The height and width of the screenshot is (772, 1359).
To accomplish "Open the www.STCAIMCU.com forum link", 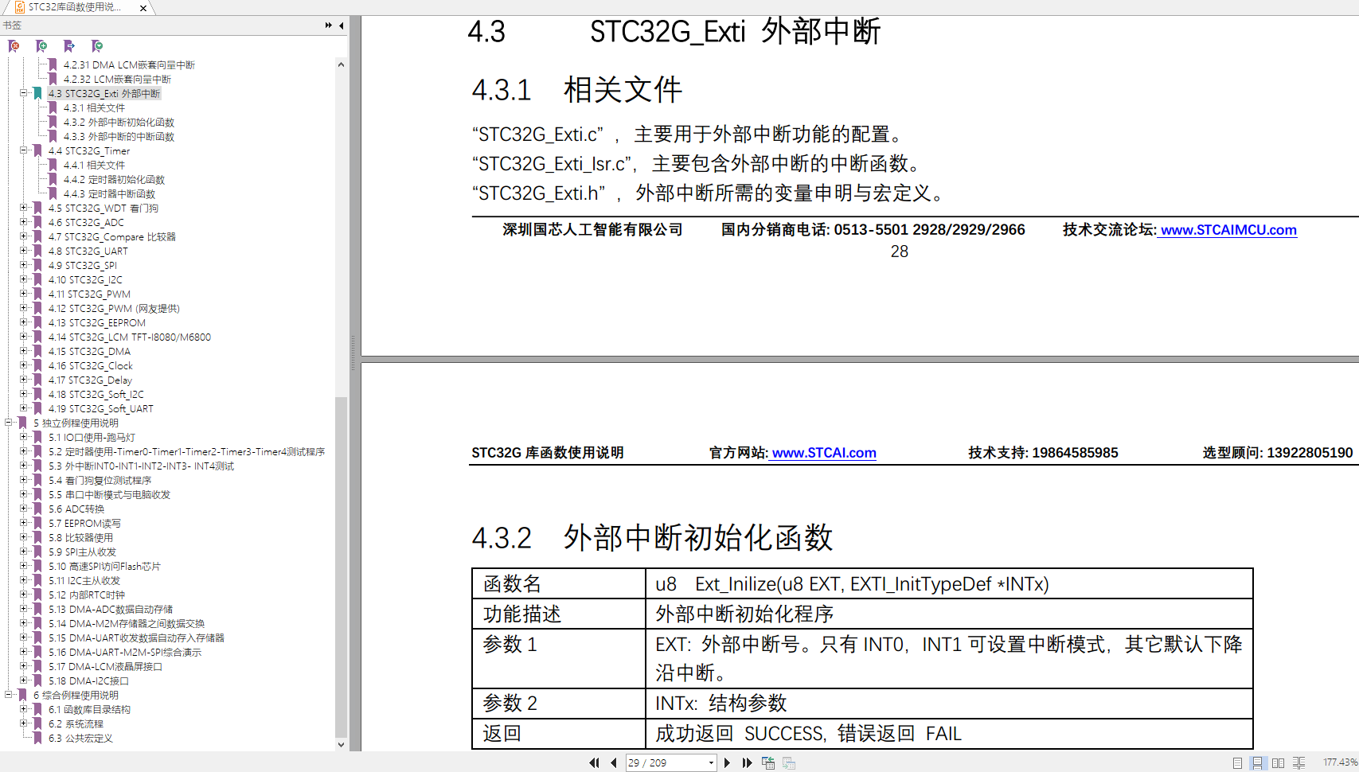I will (x=1228, y=230).
